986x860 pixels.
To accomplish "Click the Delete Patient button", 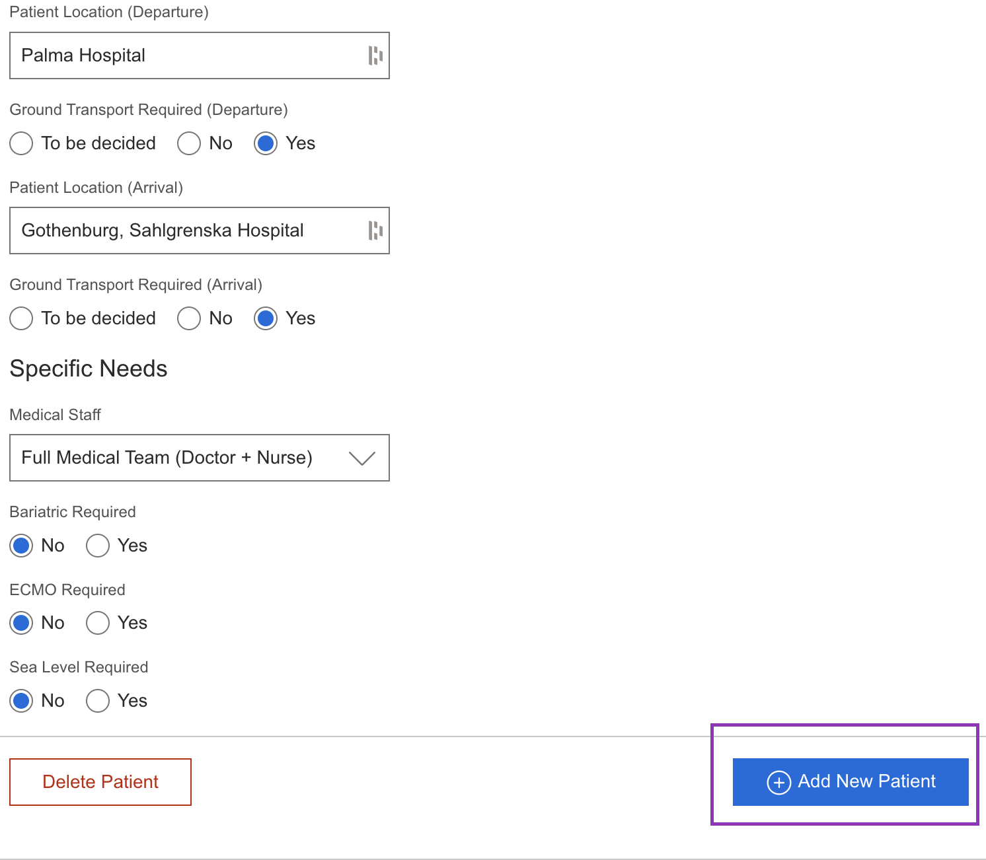I will (100, 782).
